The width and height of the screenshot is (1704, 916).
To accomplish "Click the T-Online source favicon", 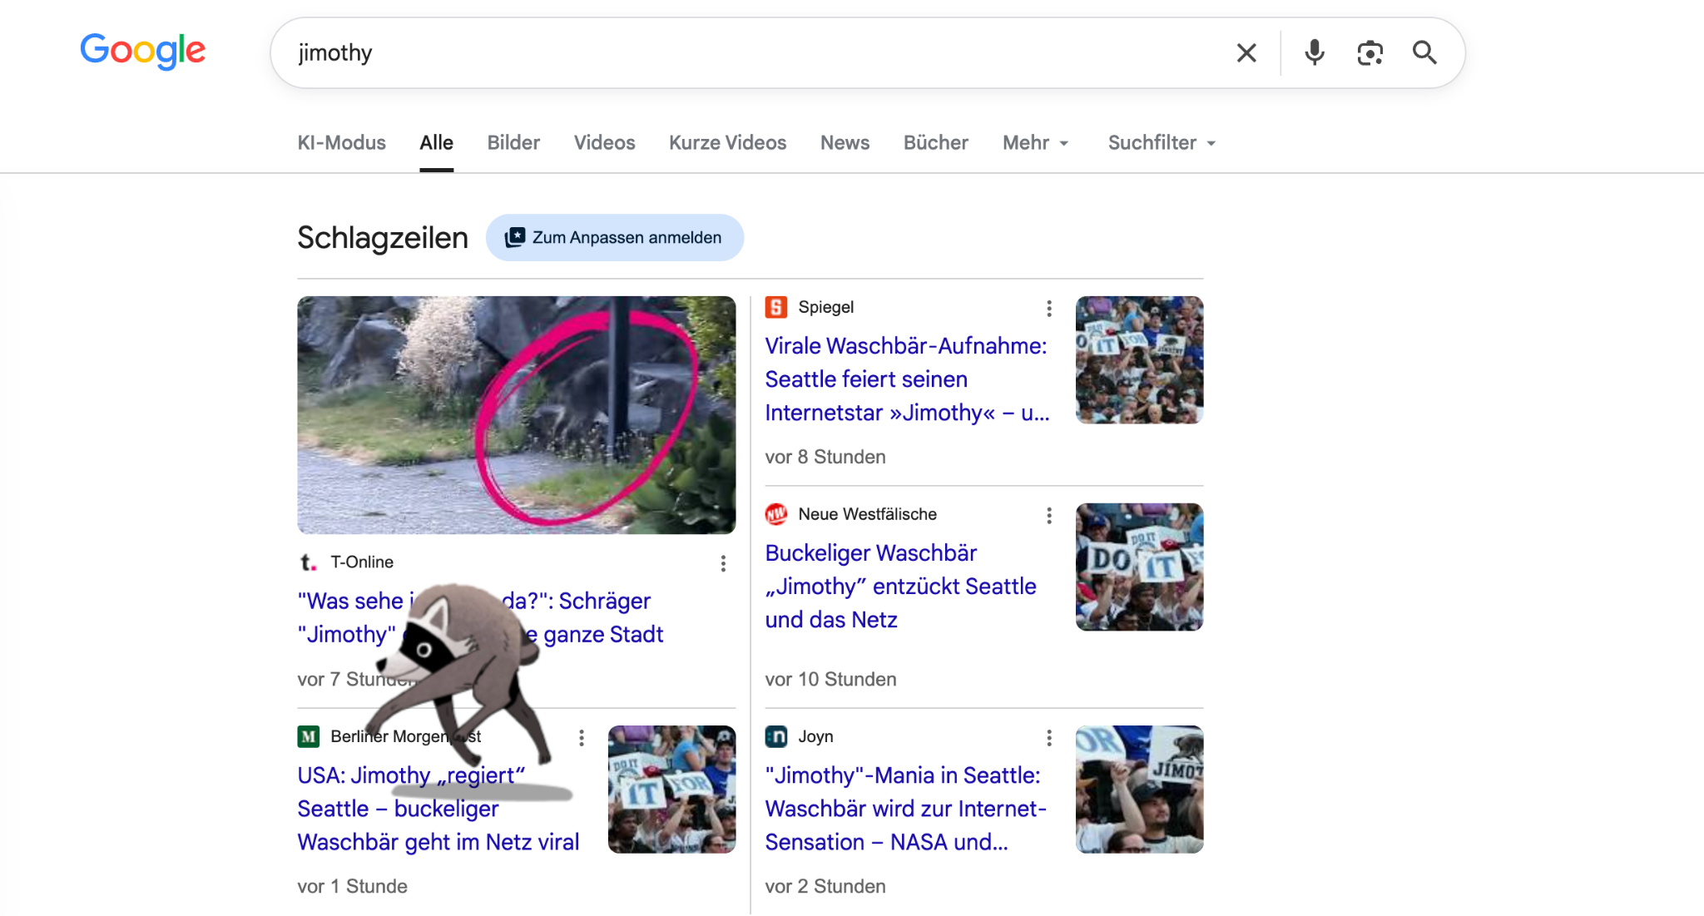I will pos(309,562).
